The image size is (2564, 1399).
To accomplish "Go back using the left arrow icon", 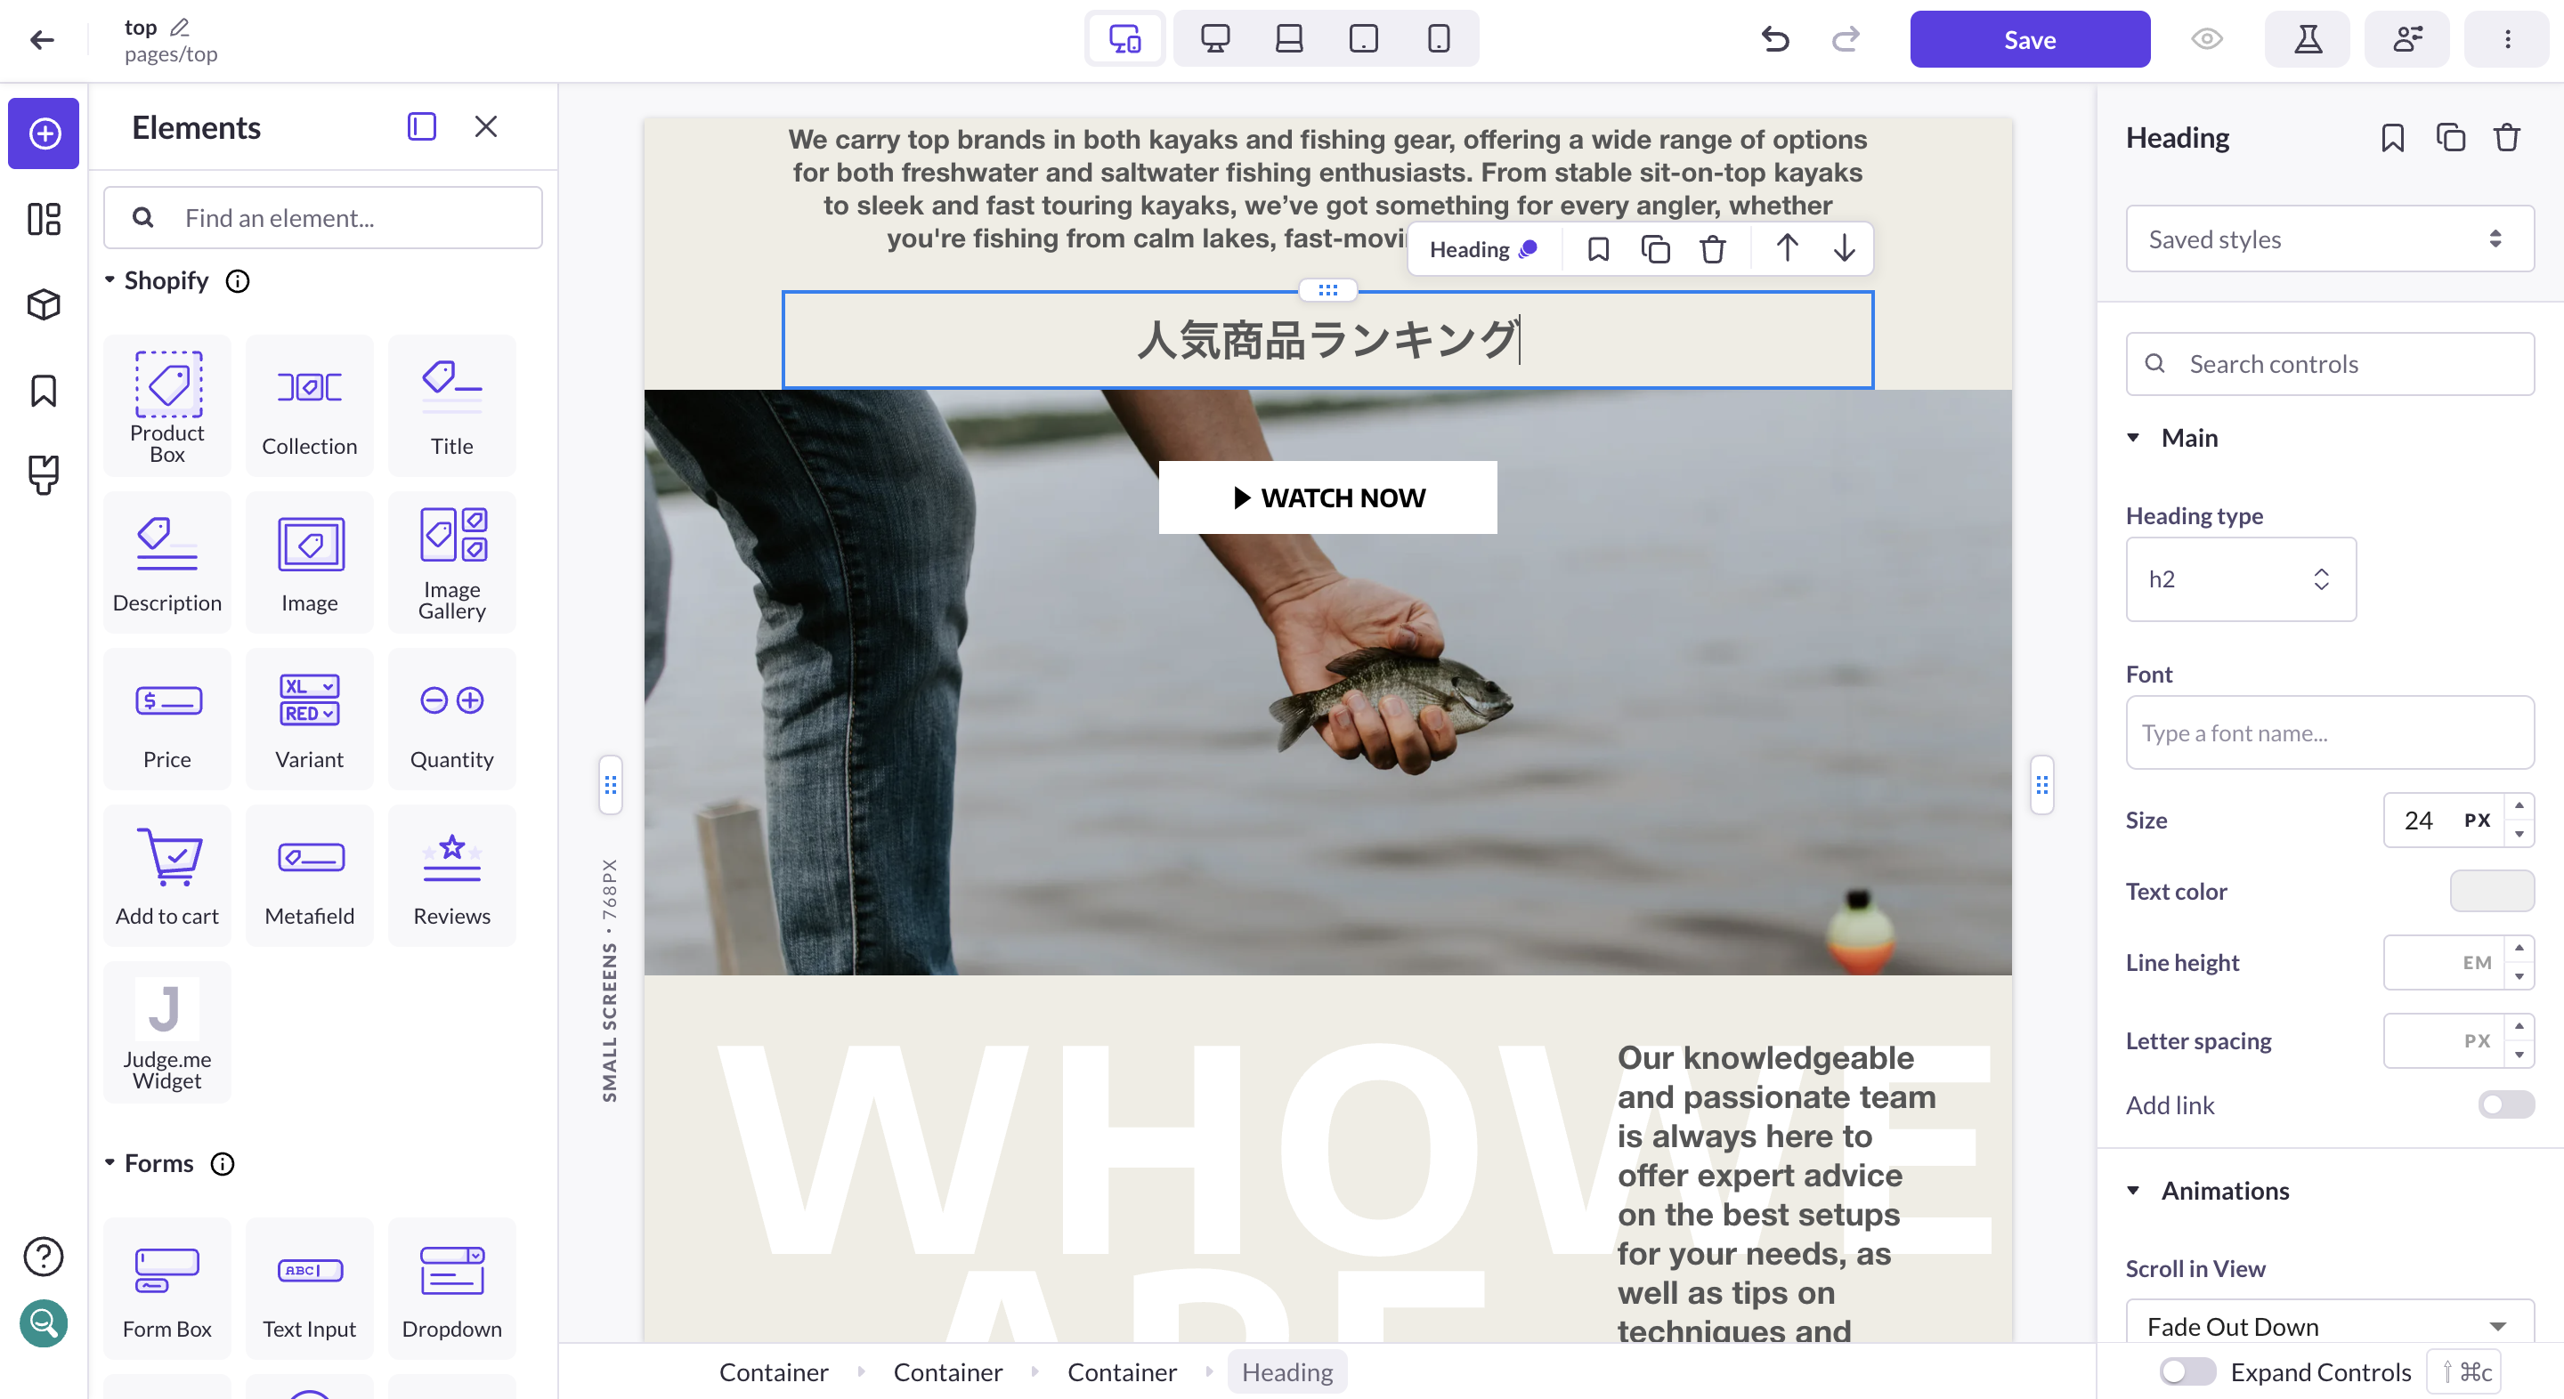I will (42, 40).
